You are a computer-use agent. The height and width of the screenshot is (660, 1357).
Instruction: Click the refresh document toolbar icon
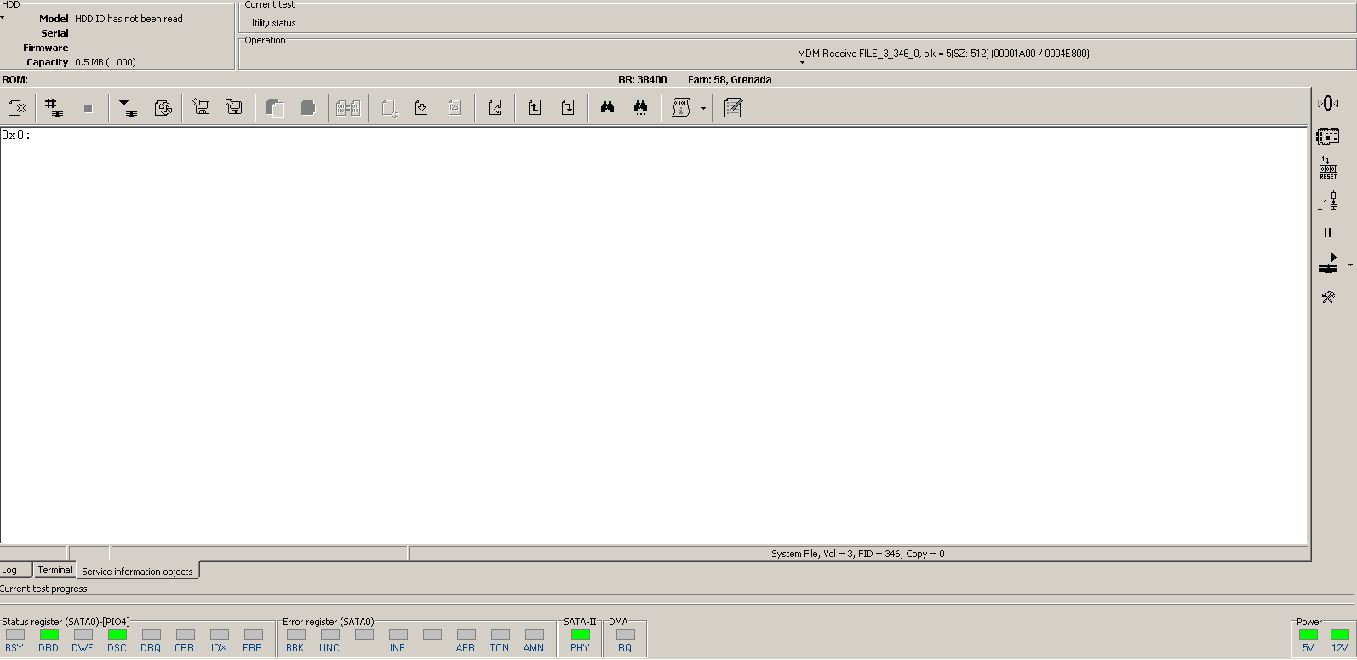pos(163,108)
